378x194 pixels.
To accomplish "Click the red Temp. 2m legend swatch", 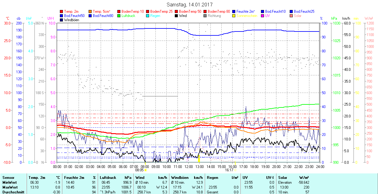I will 62,12.
